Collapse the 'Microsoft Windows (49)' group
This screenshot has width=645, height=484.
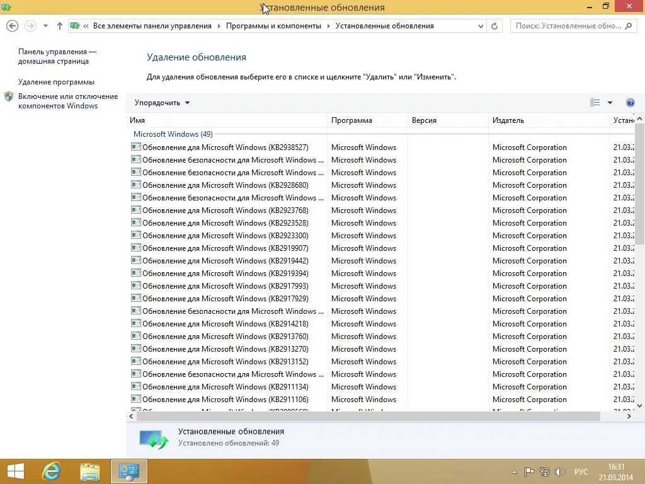coord(173,134)
